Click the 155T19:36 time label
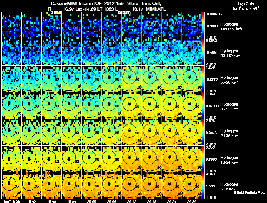The width and height of the screenshot is (267, 203). 11,201
